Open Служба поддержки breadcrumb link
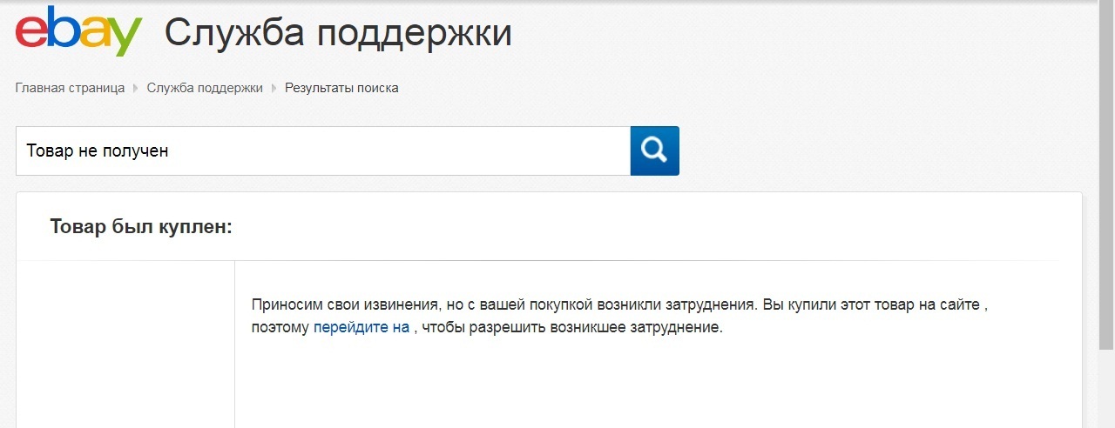 pos(205,88)
